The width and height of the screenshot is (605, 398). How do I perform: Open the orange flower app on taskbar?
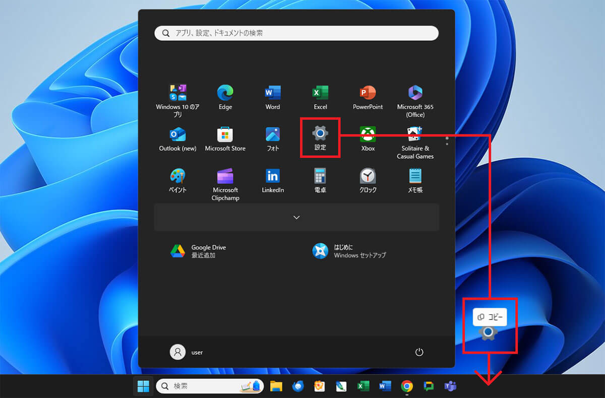tap(320, 386)
